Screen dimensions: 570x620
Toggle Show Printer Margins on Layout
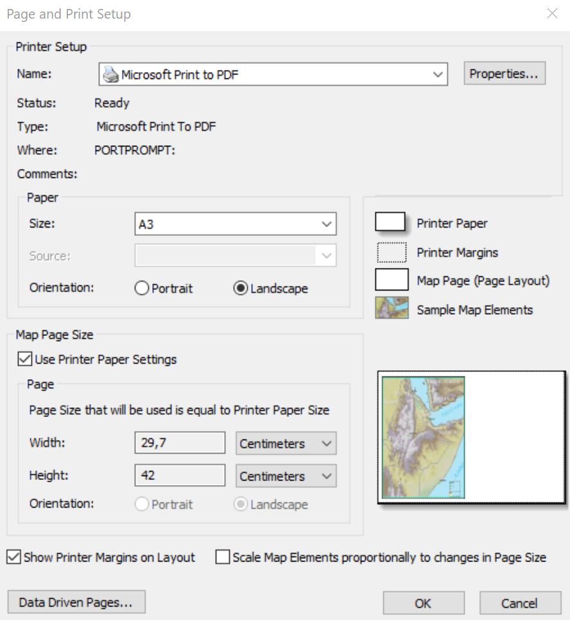(14, 557)
